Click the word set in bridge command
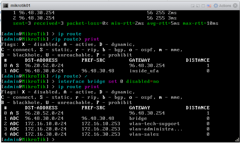Screen dimensions: 240x143 [113, 82]
